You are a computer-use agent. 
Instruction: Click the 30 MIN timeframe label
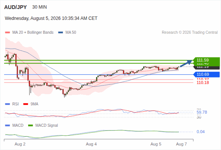click(x=39, y=7)
